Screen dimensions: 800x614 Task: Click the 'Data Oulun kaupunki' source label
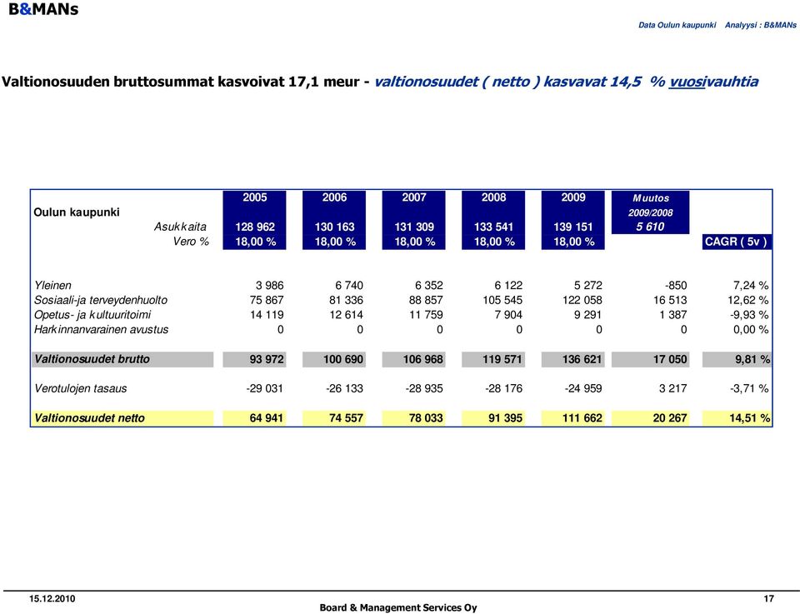point(677,25)
